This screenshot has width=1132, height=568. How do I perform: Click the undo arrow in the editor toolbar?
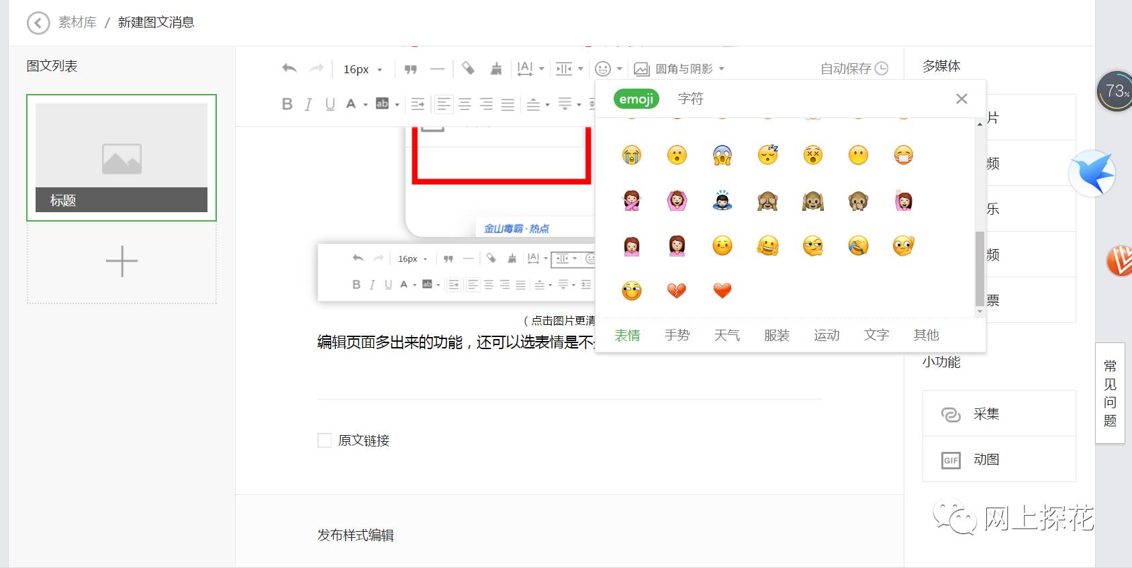coord(289,68)
